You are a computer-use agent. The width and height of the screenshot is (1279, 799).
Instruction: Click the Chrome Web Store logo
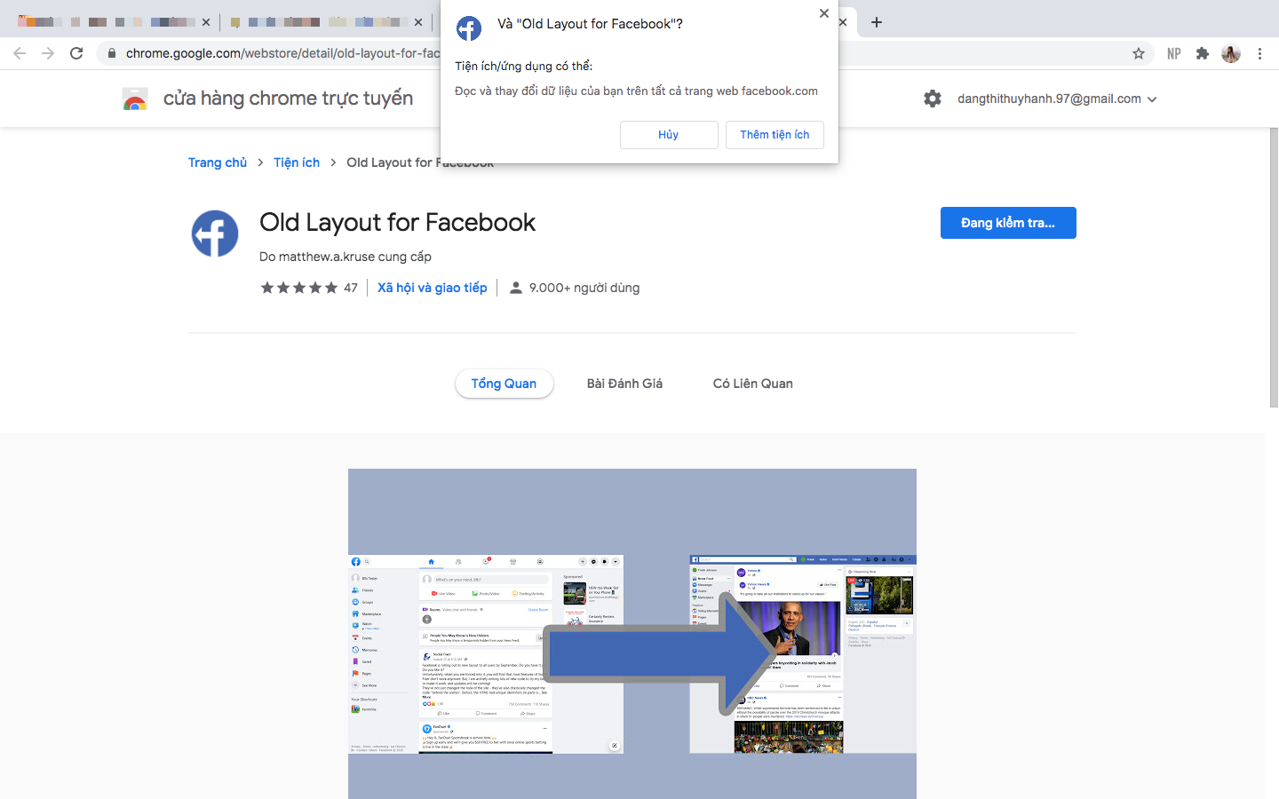(135, 99)
